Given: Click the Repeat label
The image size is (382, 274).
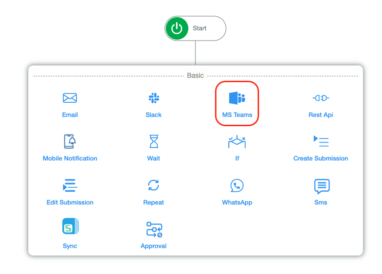Looking at the screenshot, I should tap(153, 203).
